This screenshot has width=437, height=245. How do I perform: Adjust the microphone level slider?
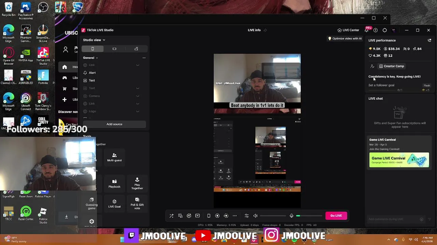click(x=309, y=216)
